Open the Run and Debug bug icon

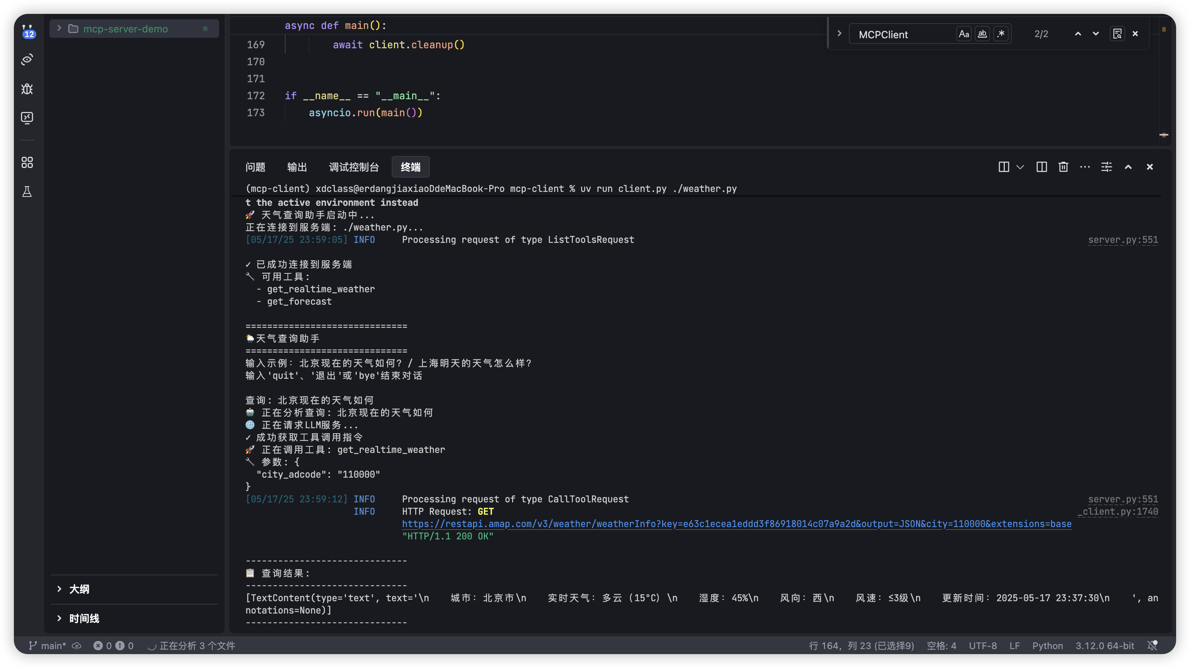[27, 88]
